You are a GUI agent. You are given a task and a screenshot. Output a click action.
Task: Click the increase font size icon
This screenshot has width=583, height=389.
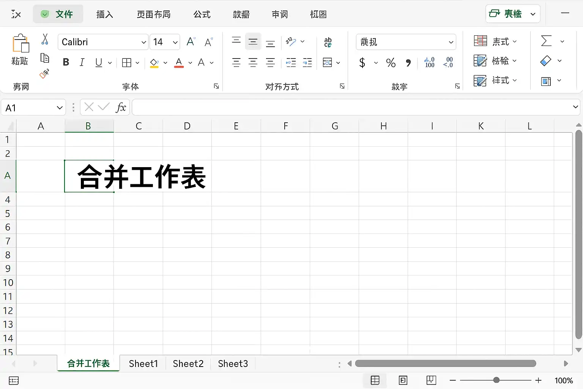tap(191, 42)
